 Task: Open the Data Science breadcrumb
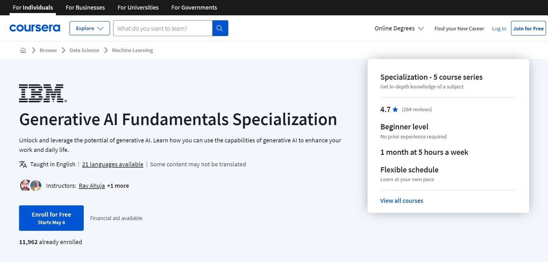point(84,50)
